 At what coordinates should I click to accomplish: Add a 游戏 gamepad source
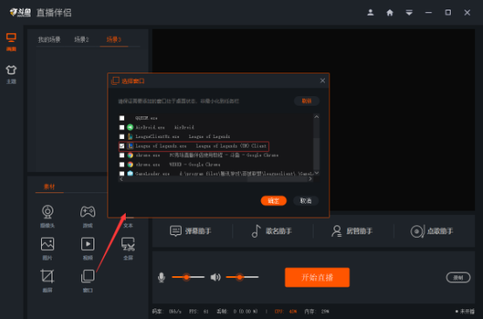tap(88, 217)
